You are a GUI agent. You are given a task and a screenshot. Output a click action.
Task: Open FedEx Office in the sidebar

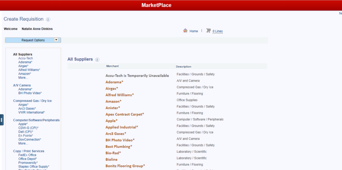tap(27, 155)
